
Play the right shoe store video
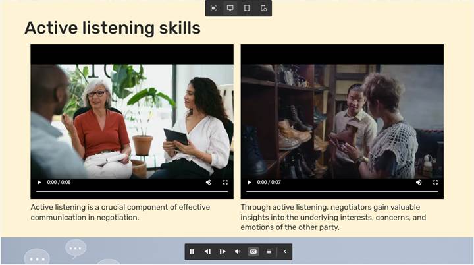[250, 182]
